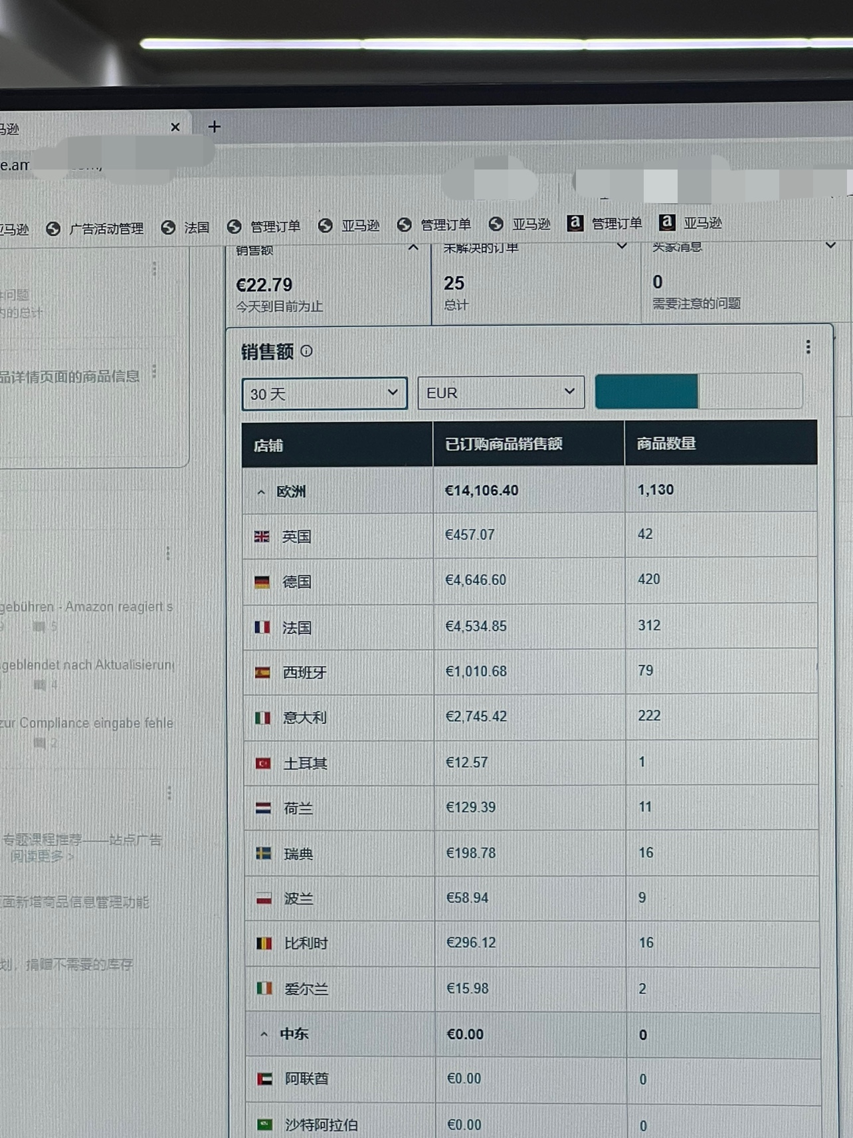Screen dimensions: 853x1138
Task: Click the UK flag icon for 英国
Action: pos(262,536)
